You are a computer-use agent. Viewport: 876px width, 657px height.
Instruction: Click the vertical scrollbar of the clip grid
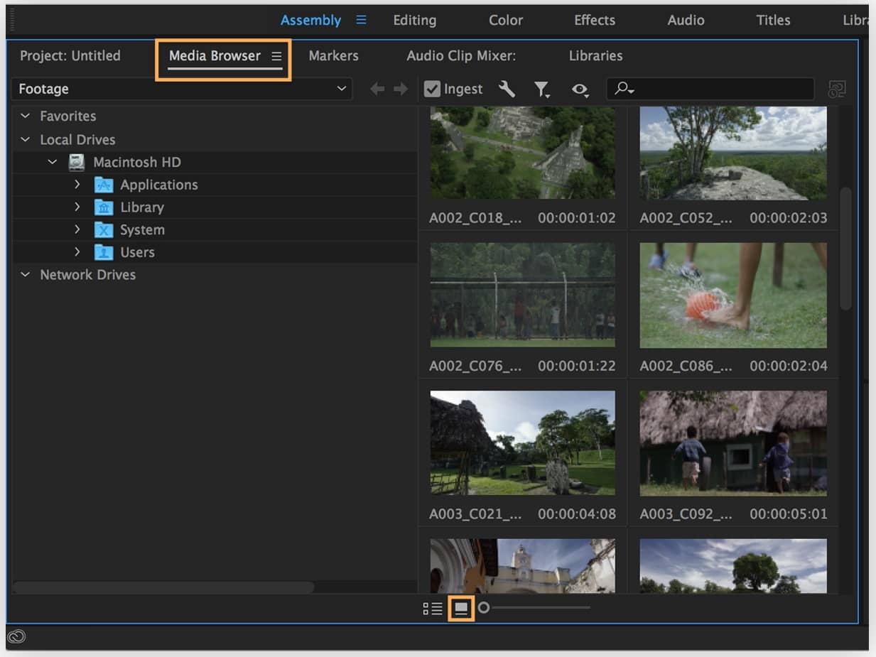[845, 249]
